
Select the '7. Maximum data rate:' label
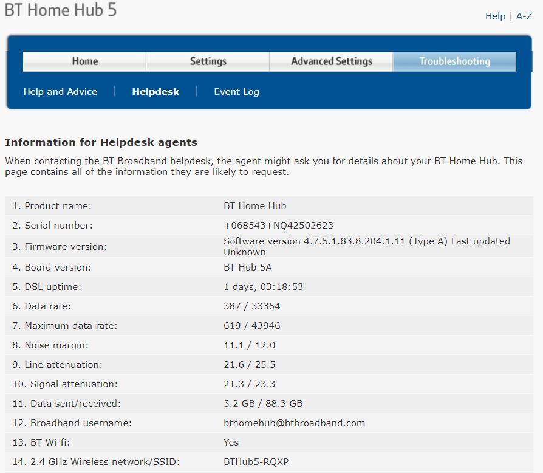(x=65, y=325)
